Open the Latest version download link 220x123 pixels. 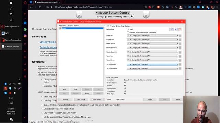click(x=48, y=42)
